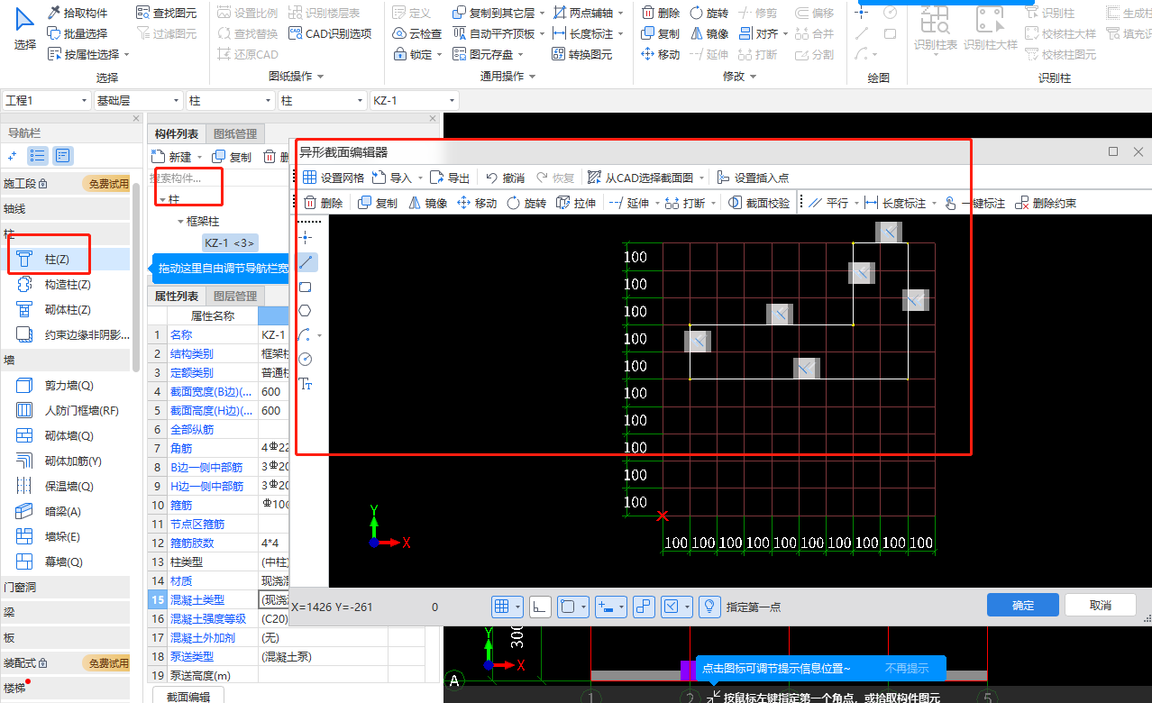Toggle detail view icon in navigation bar
The height and width of the screenshot is (703, 1152).
pyautogui.click(x=62, y=156)
